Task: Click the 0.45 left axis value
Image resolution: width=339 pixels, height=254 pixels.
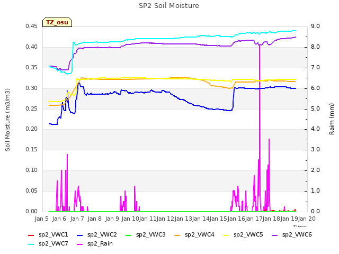Action: (x=32, y=26)
